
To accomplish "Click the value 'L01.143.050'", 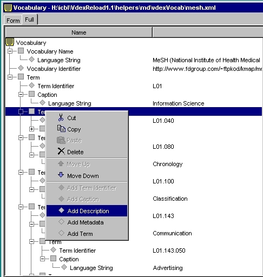I will (x=169, y=250).
